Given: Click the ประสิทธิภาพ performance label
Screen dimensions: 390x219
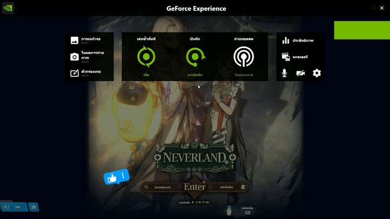Looking at the screenshot, I should click(303, 41).
